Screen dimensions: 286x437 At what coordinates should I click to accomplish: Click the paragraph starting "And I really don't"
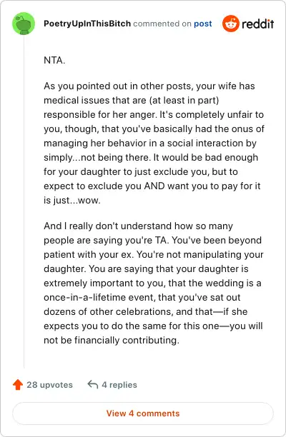click(x=154, y=283)
